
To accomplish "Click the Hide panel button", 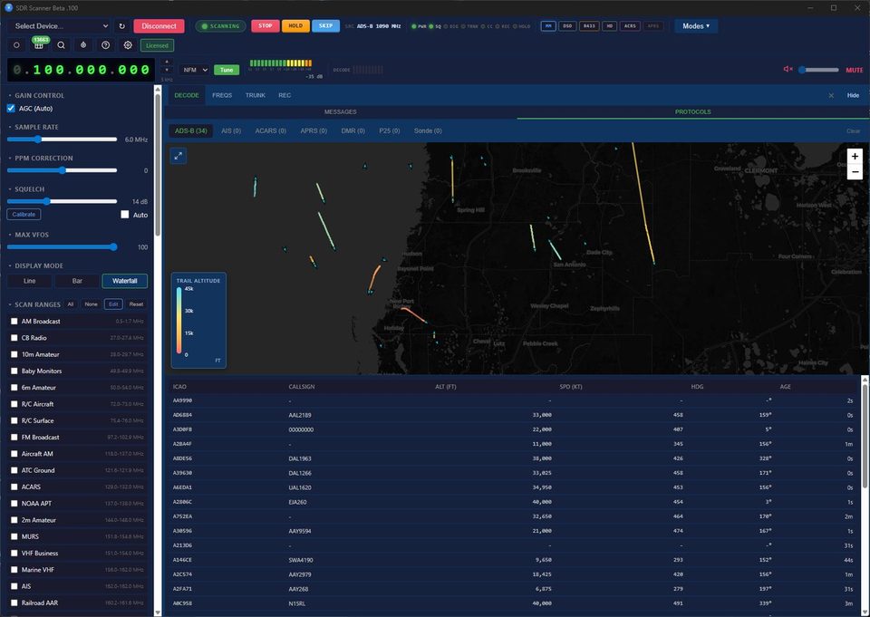I will pos(853,95).
